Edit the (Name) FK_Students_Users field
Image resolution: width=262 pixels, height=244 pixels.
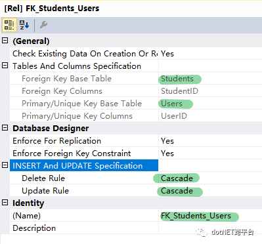[x=210, y=215]
